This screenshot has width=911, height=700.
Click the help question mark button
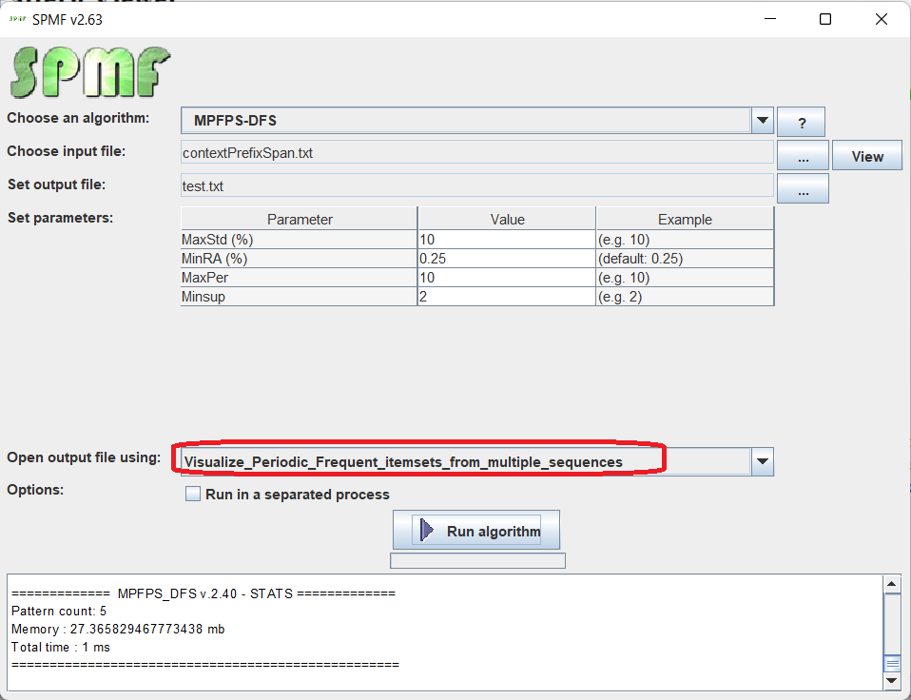click(801, 123)
